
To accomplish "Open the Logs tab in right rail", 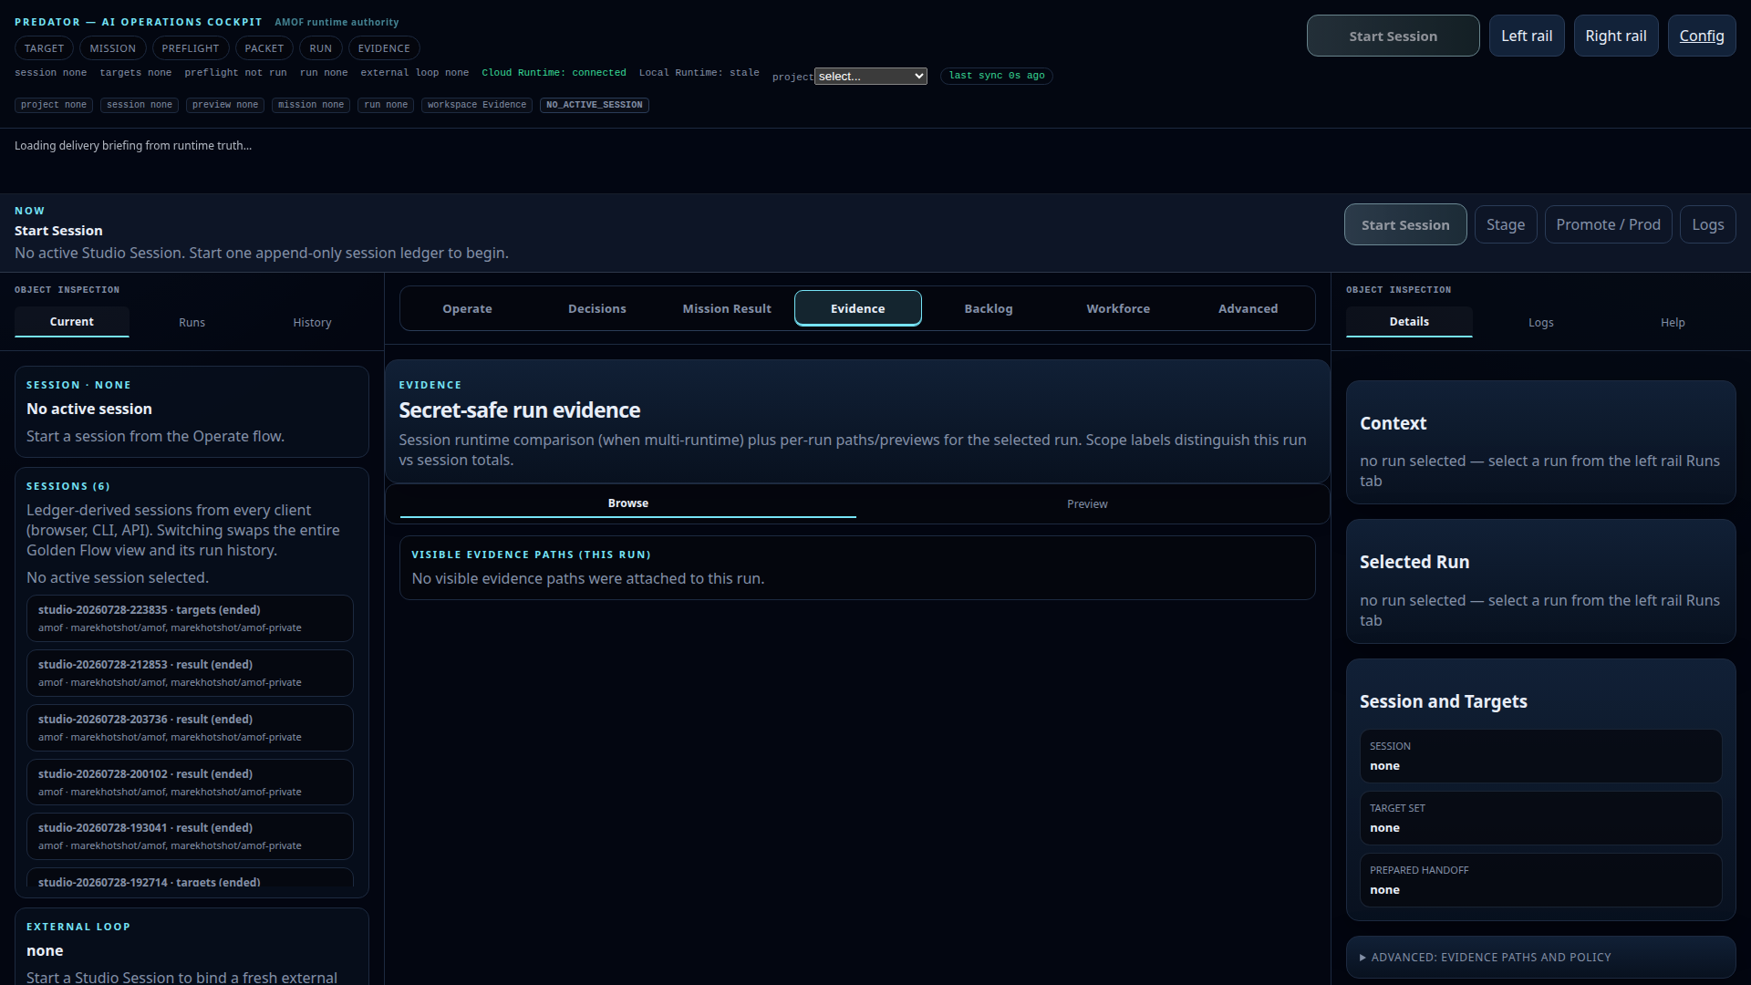I will point(1540,323).
